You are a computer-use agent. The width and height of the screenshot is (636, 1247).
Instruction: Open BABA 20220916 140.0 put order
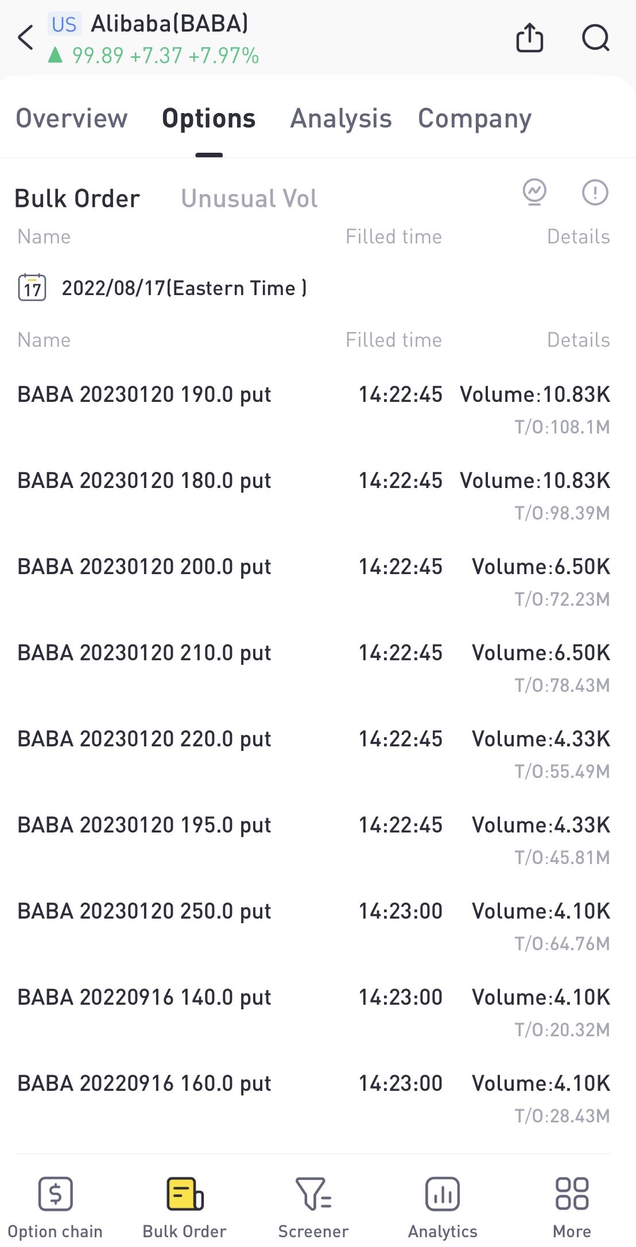coord(314,1013)
